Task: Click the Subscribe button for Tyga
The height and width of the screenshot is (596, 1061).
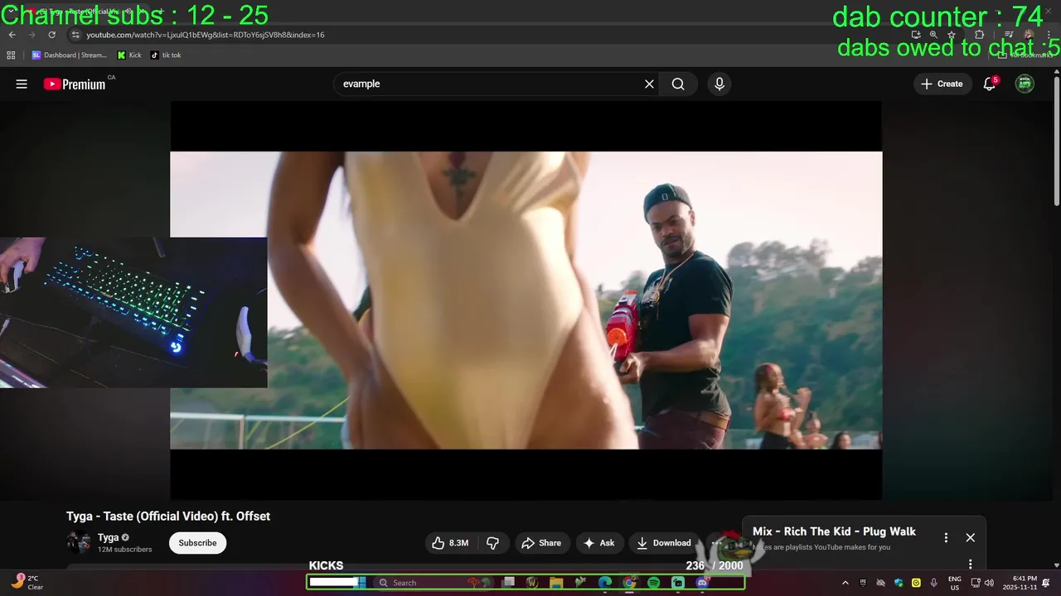Action: tap(197, 543)
